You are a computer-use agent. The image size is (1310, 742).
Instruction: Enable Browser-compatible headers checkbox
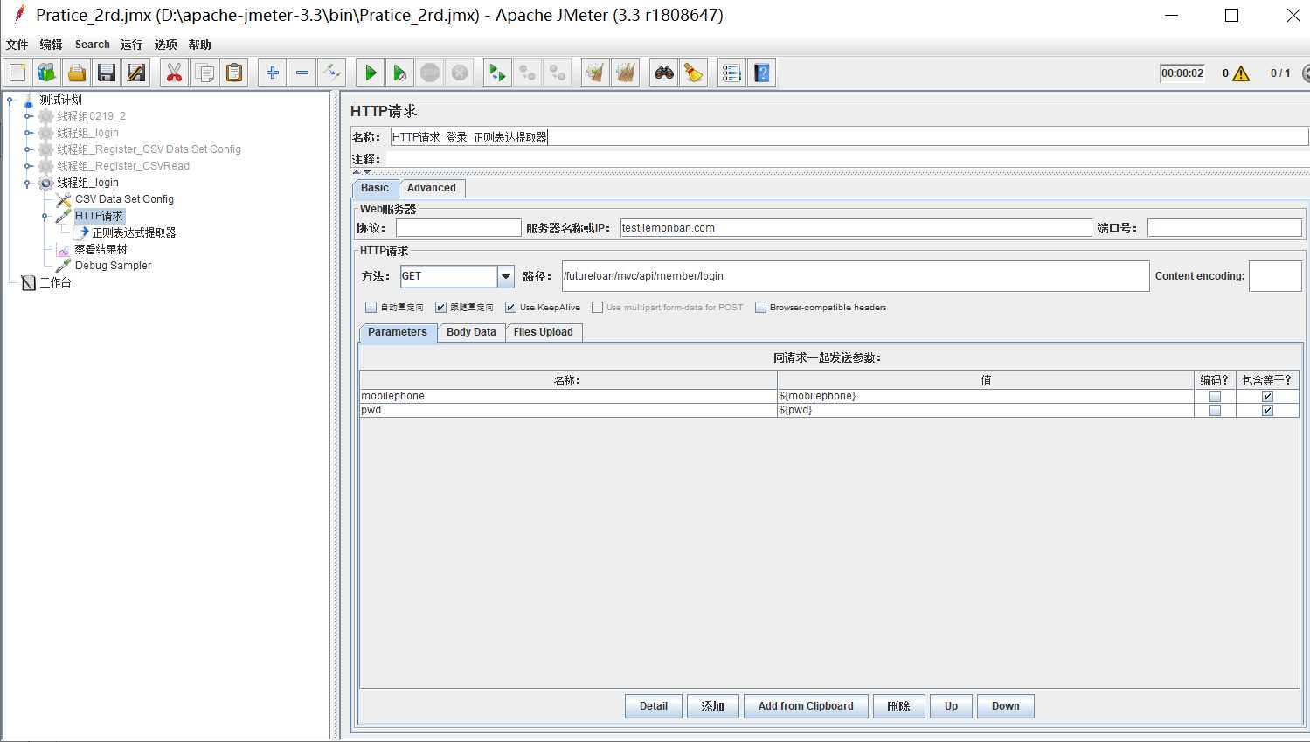[760, 308]
